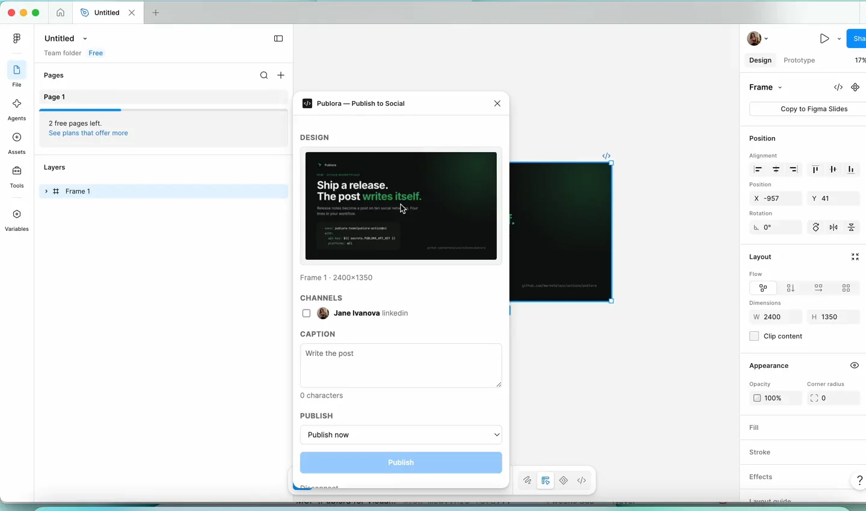Open See plans that offer more link
Image resolution: width=866 pixels, height=511 pixels.
(88, 133)
